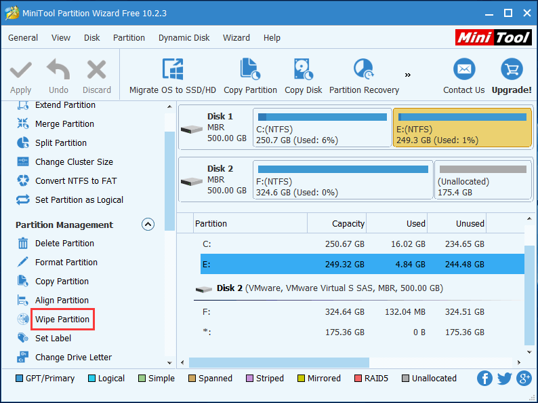
Task: Click the Apply checkmark icon
Action: (20, 70)
